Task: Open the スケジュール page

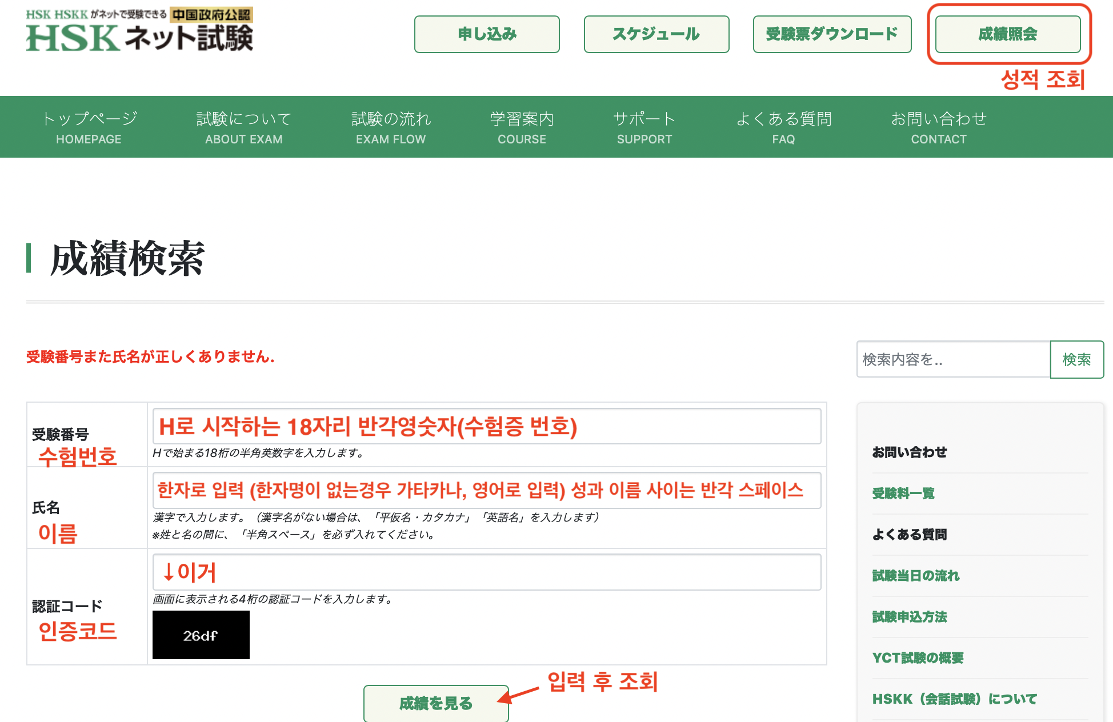Action: [656, 34]
